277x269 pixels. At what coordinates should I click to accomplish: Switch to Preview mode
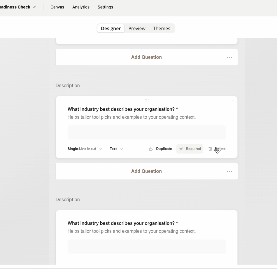click(x=137, y=28)
